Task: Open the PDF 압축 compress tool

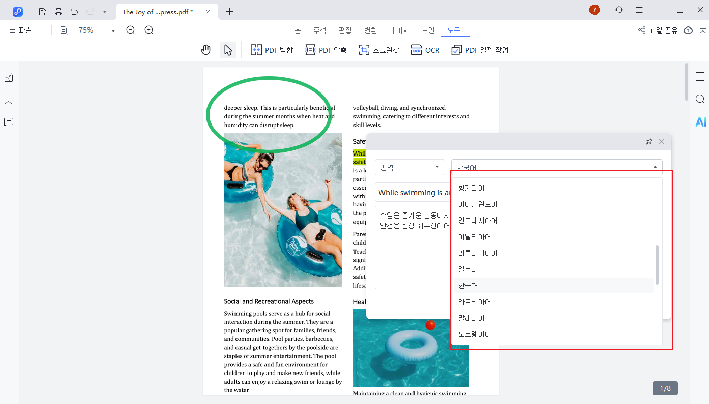Action: [326, 50]
